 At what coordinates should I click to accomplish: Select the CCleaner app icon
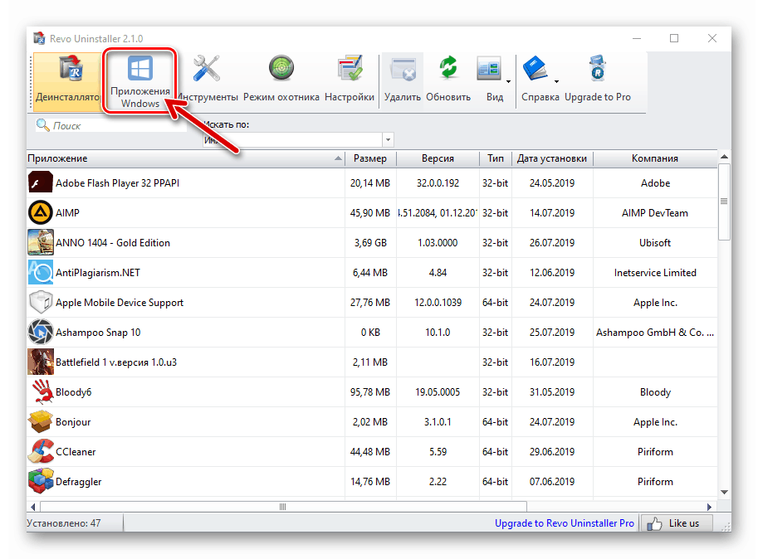pyautogui.click(x=40, y=451)
